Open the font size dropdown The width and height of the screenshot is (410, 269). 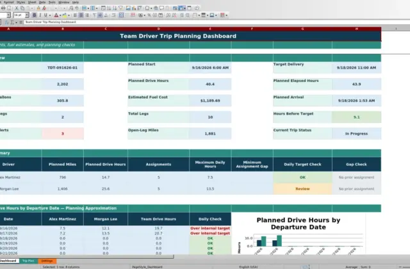tap(27, 15)
